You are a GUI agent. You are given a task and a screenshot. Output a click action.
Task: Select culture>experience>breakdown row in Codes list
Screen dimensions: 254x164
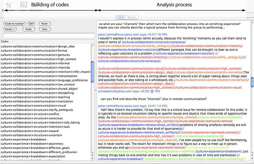(x=45, y=139)
